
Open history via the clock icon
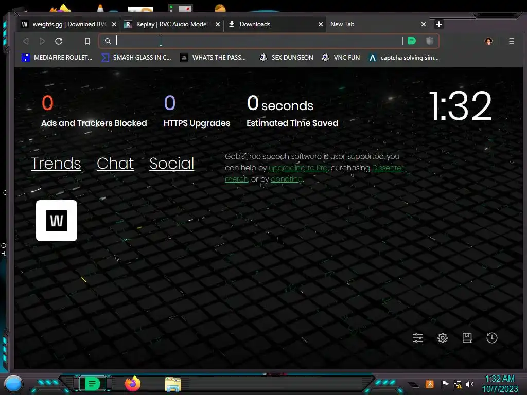pyautogui.click(x=491, y=338)
